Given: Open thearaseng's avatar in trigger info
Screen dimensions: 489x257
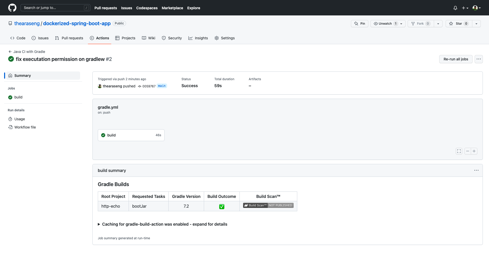Looking at the screenshot, I should click(100, 86).
